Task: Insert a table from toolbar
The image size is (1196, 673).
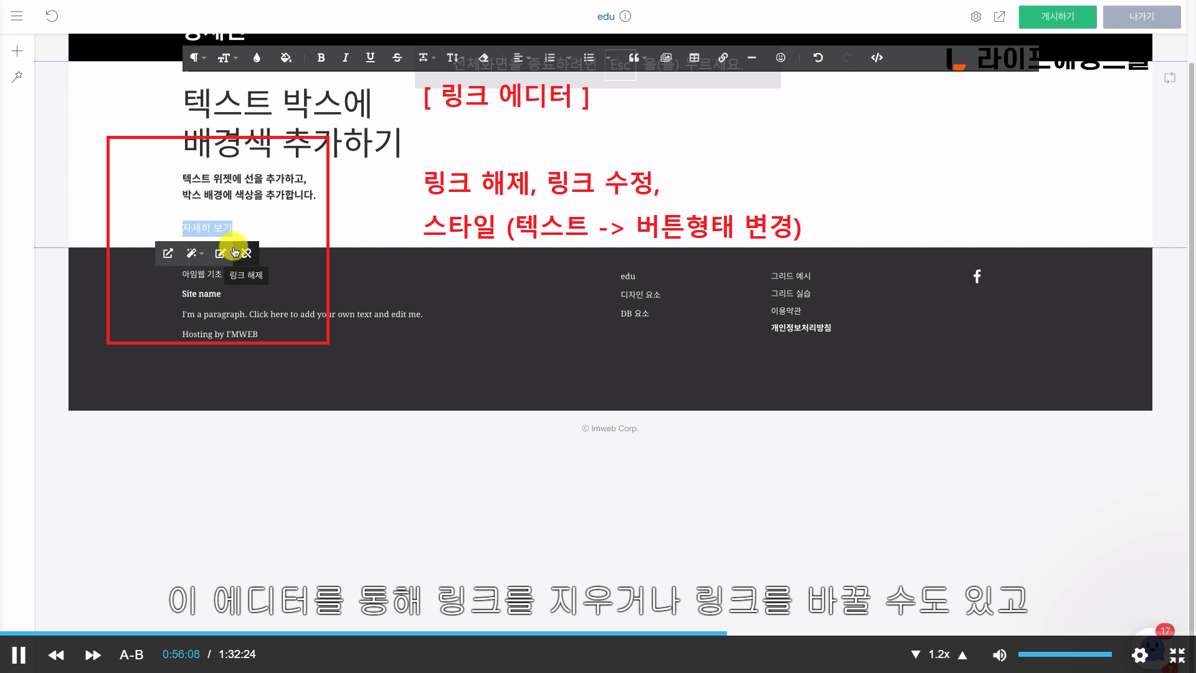Action: coord(694,58)
